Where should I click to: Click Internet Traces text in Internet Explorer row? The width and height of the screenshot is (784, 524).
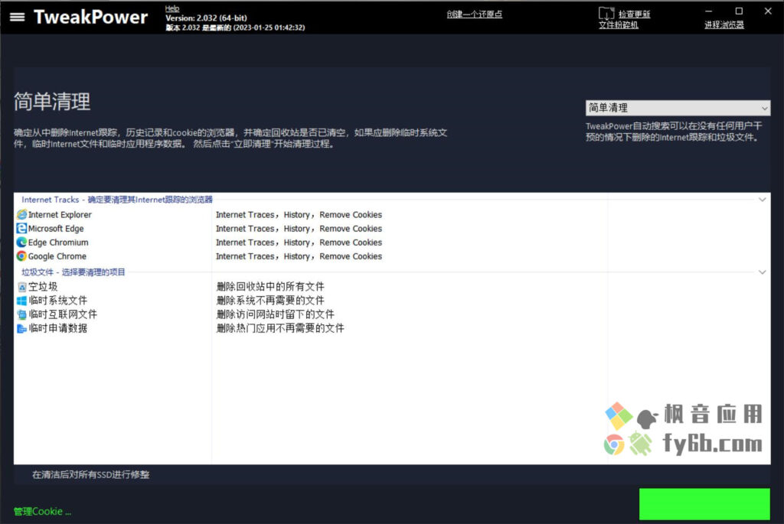click(245, 215)
